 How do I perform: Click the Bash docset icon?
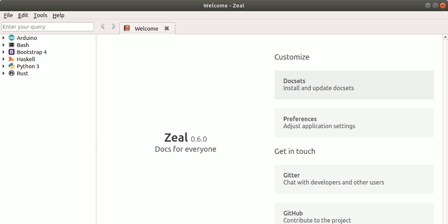point(12,45)
